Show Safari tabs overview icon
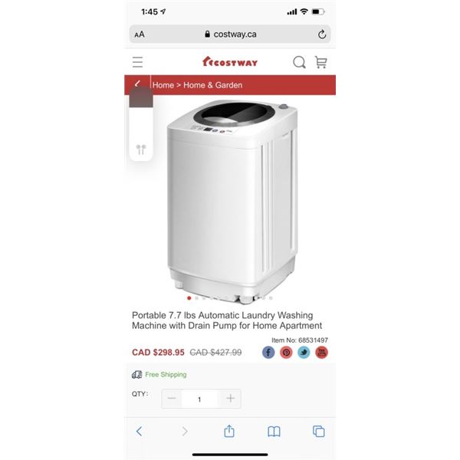Viewport: 460px width, 460px height. (x=319, y=431)
